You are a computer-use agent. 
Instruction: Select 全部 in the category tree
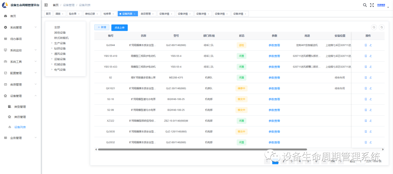57,27
